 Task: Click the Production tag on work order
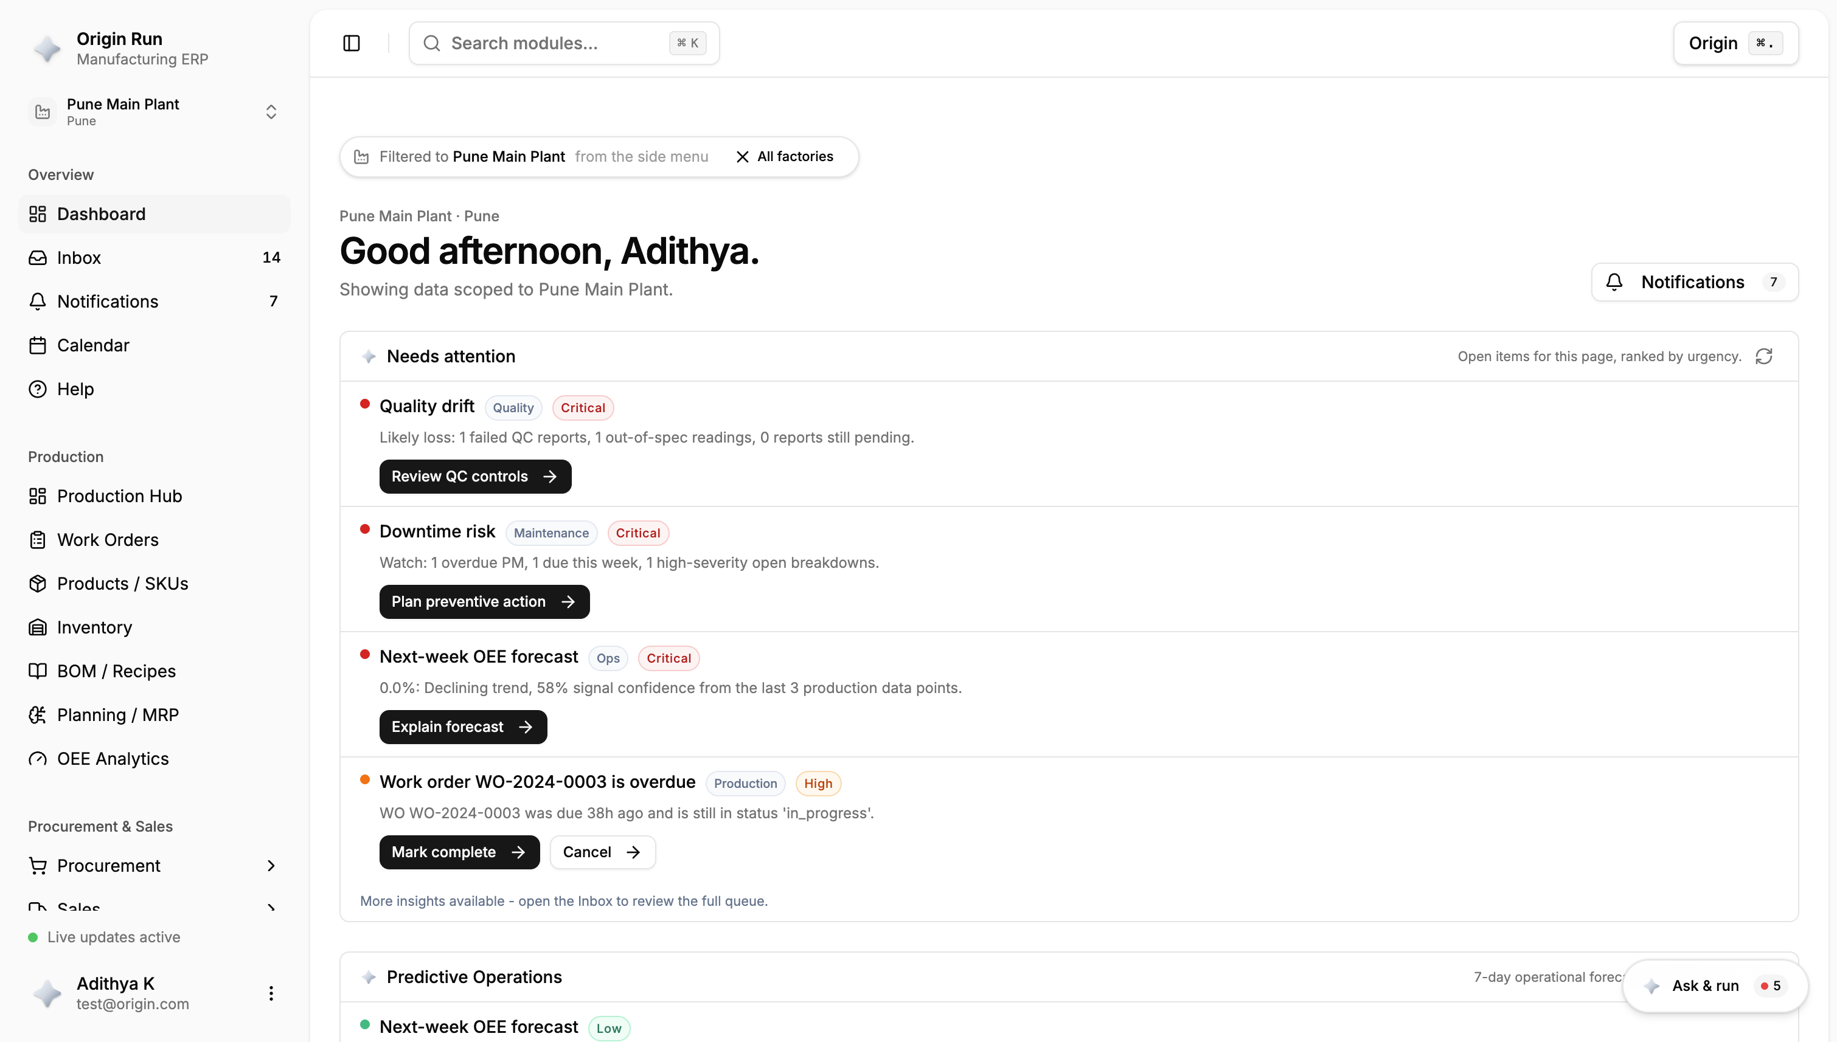[x=745, y=783]
